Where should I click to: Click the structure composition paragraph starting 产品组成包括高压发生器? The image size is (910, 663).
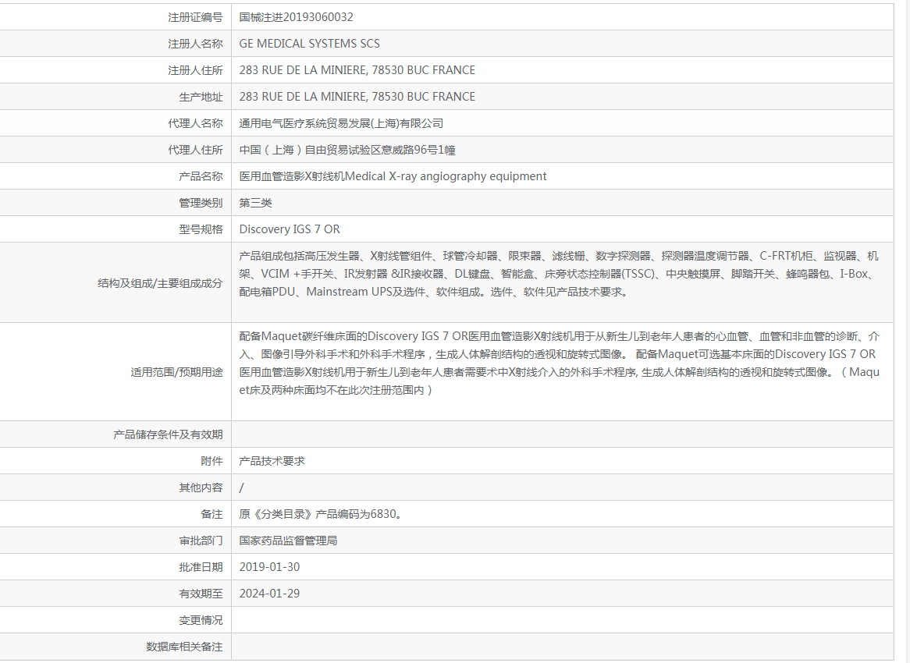559,274
